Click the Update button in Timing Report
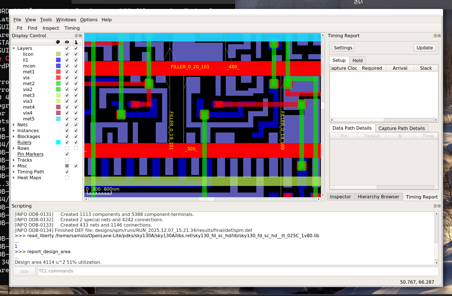Viewport: 452px width, 296px height. click(425, 48)
